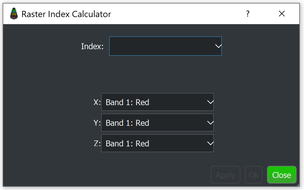This screenshot has height=190, width=304.
Task: Click the chevron on the X band dropdown
Action: click(210, 102)
